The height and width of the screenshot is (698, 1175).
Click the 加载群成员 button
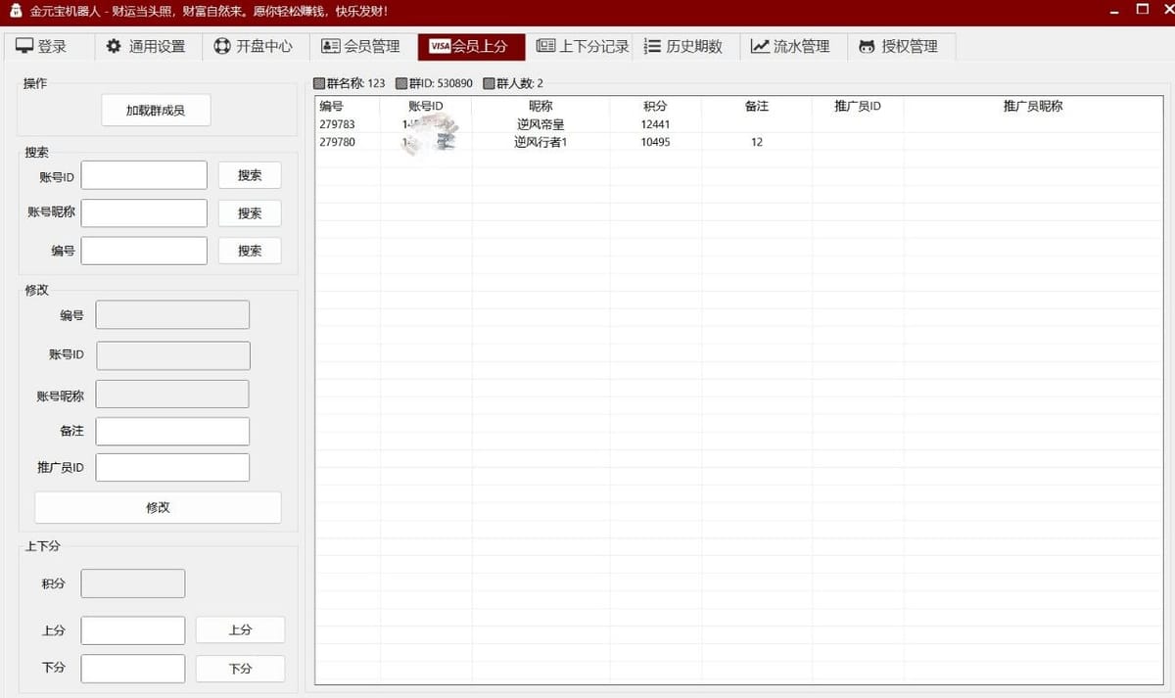pos(156,111)
